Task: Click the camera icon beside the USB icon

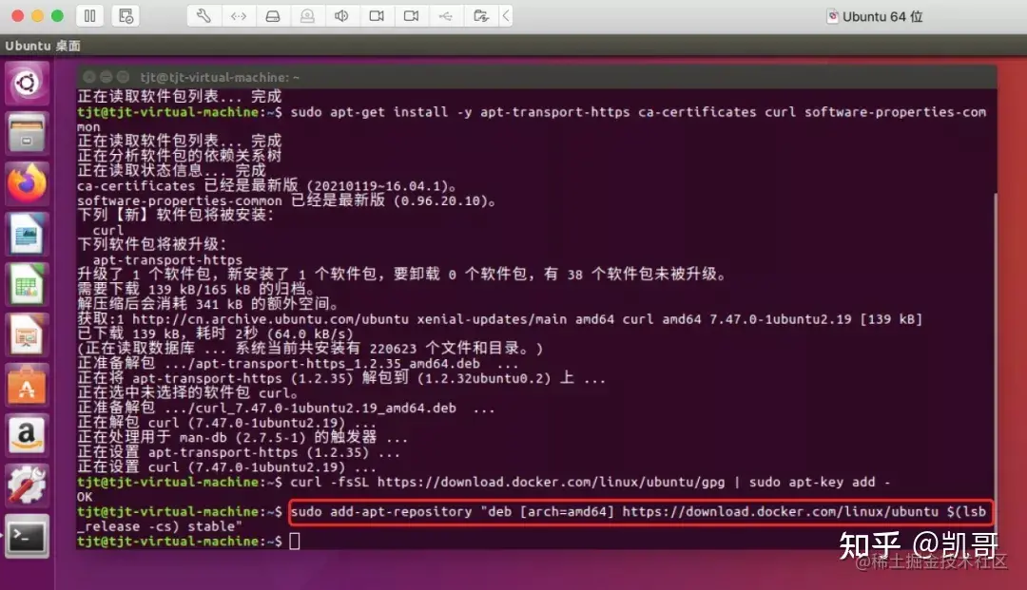Action: pos(412,16)
